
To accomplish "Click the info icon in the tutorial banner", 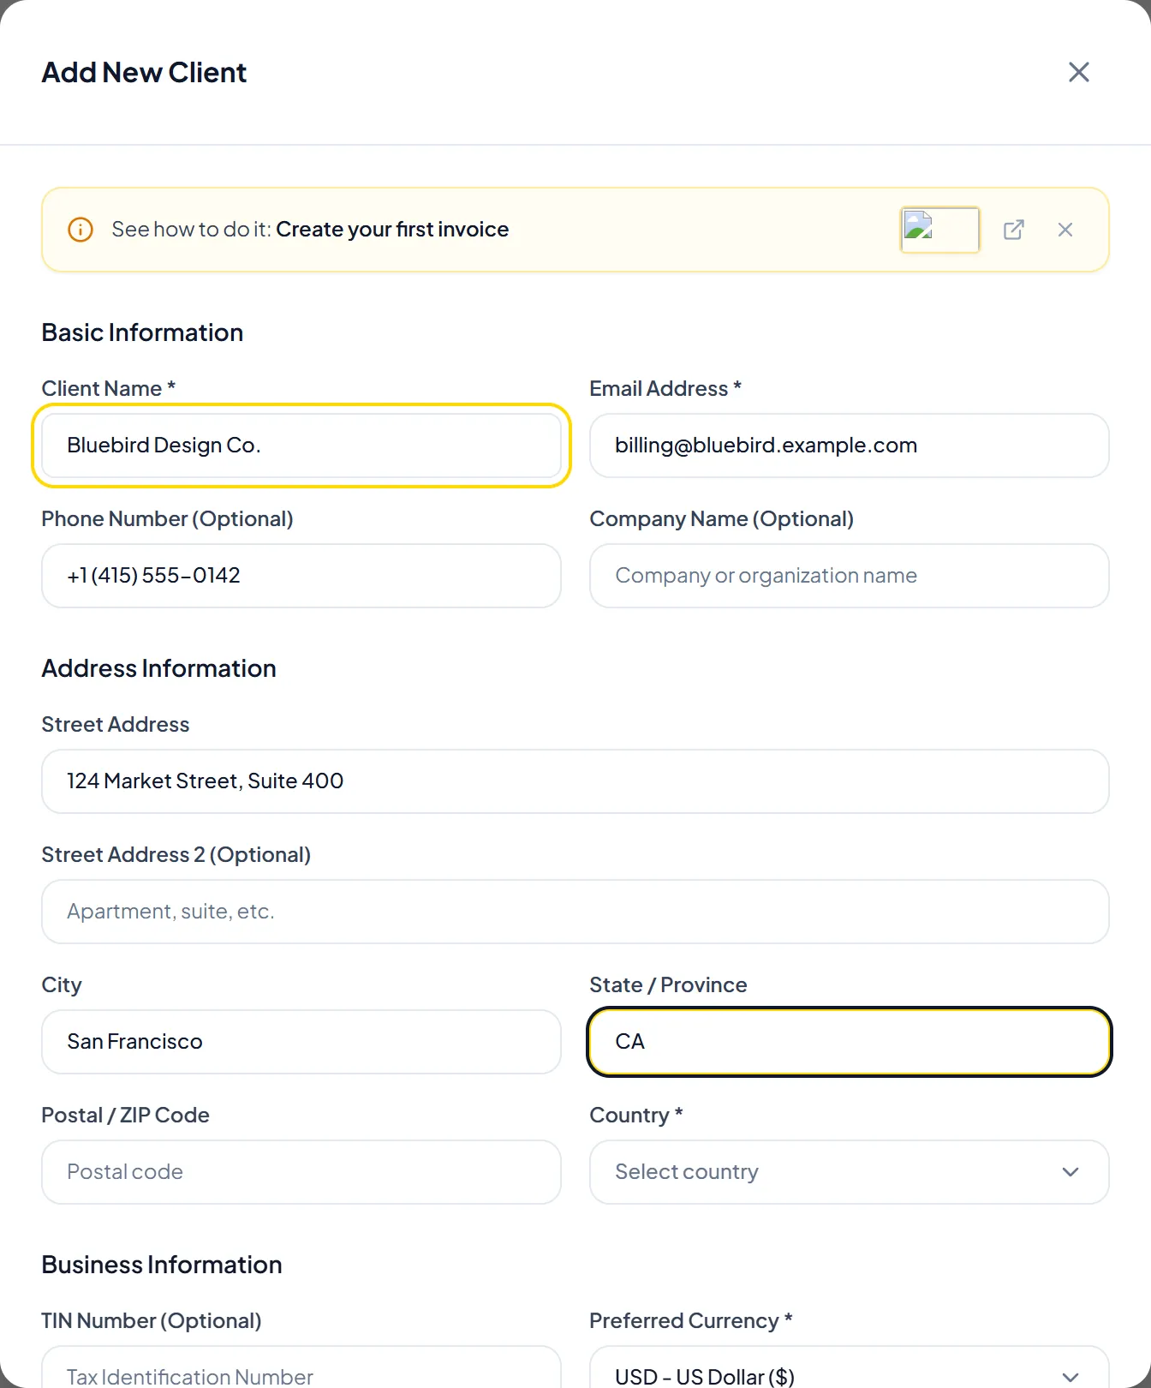I will click(81, 230).
